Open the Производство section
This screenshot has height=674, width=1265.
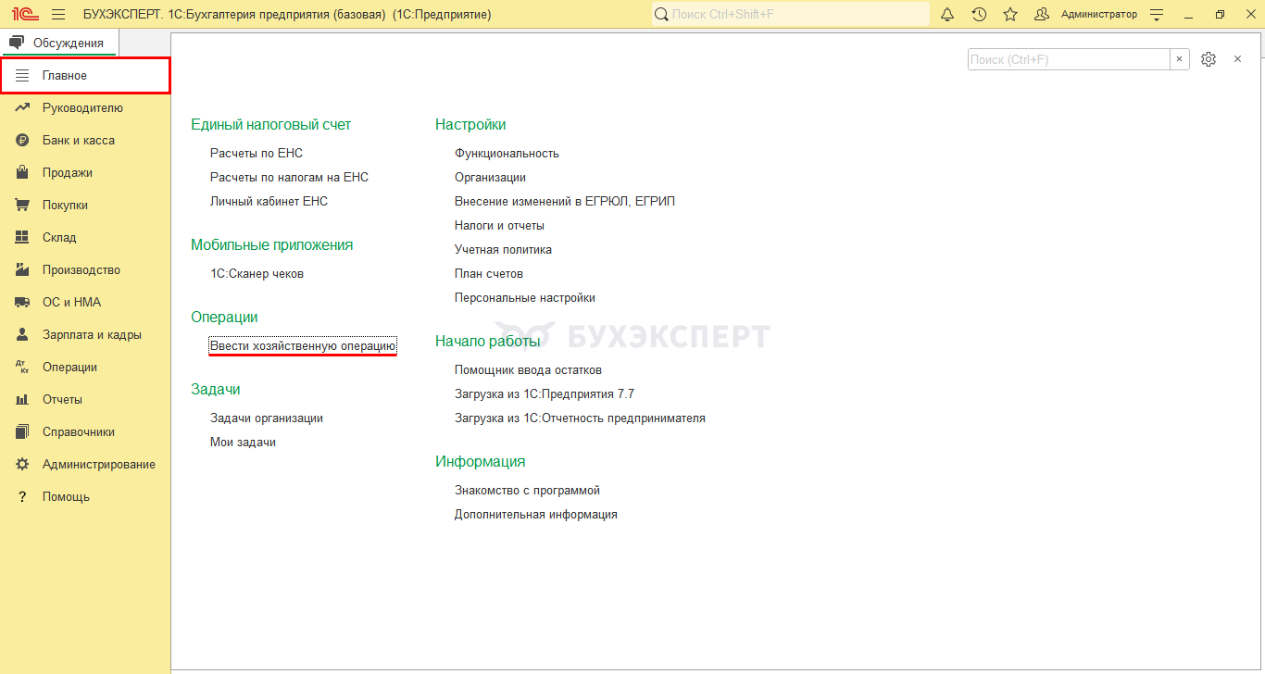coord(85,270)
